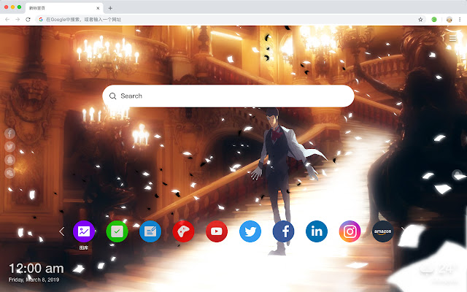Select the current new tab page tab
This screenshot has height=292, width=467.
point(64,8)
